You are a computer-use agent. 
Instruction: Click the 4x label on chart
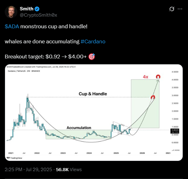point(145,77)
